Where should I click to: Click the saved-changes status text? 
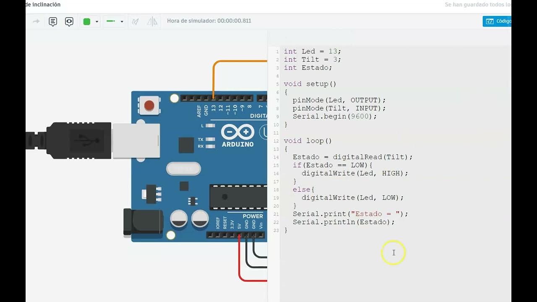[x=478, y=5]
